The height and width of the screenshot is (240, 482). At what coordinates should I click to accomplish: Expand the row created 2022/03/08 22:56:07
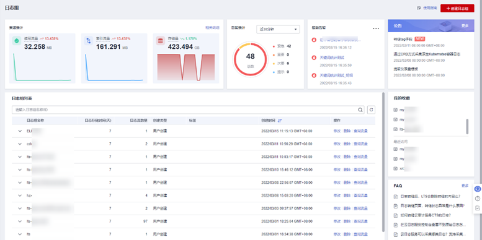pyautogui.click(x=20, y=182)
